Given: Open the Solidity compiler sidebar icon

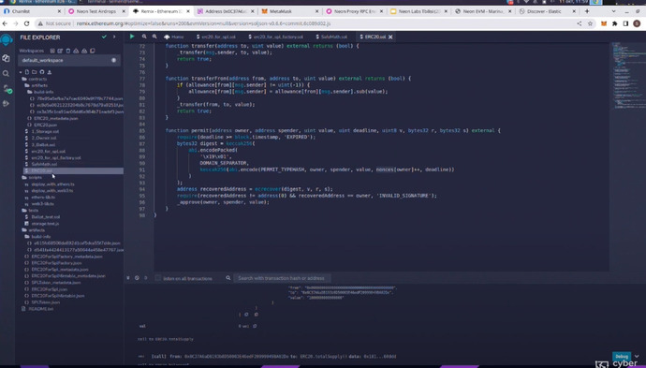Looking at the screenshot, I should tap(7, 89).
